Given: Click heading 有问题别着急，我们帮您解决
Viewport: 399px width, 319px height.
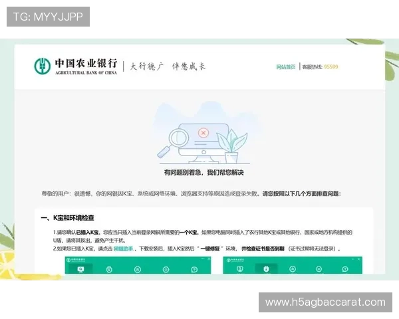Looking at the screenshot, I should [x=203, y=173].
